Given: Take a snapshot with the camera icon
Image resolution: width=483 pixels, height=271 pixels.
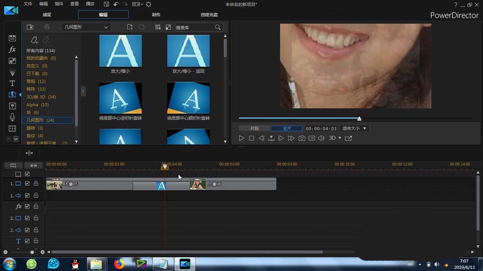Looking at the screenshot, I should pos(302,138).
